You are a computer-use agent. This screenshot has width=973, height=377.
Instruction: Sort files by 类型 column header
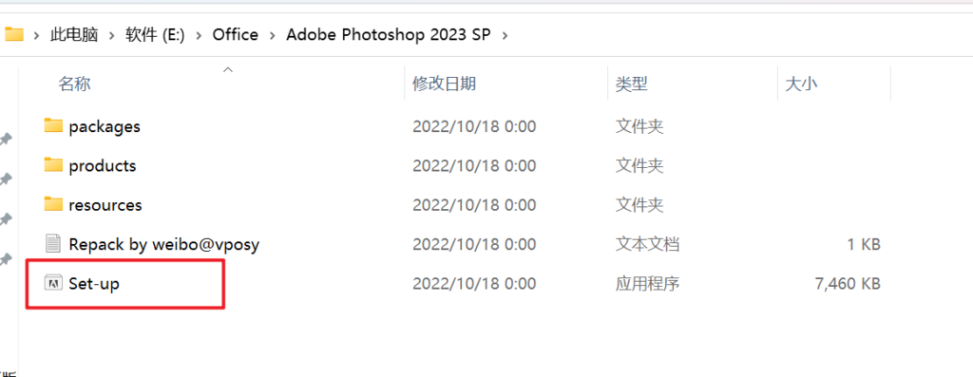point(632,84)
